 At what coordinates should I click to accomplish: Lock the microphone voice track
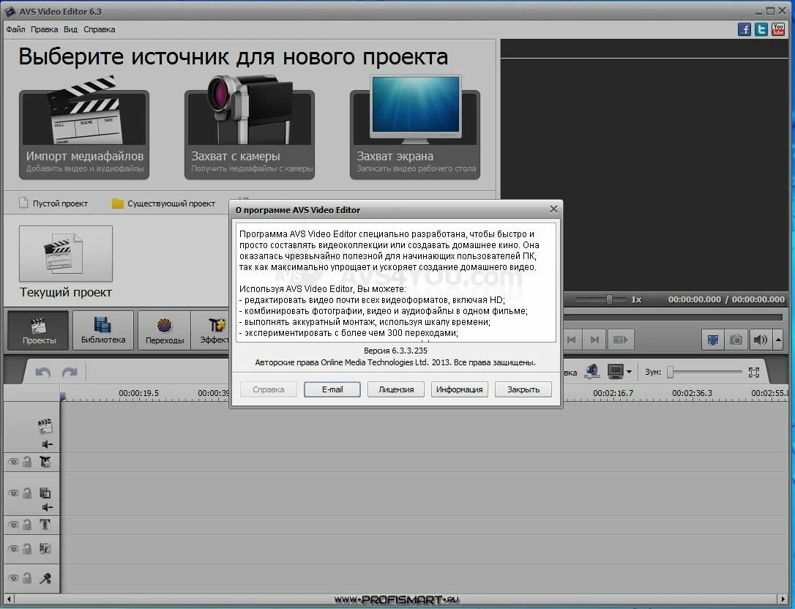27,578
